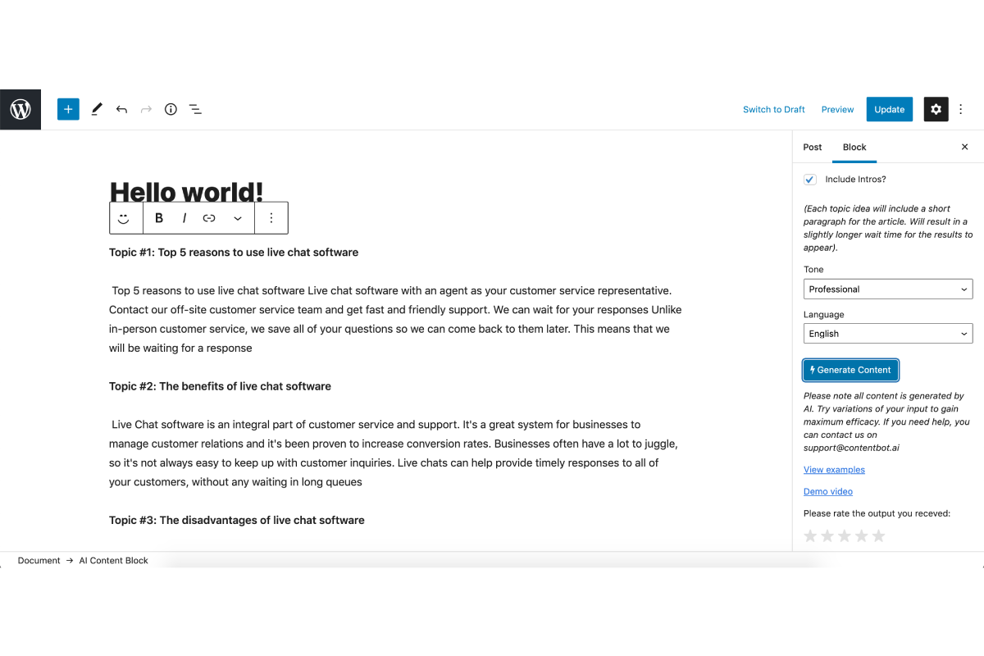Viewport: 984px width, 656px height.
Task: Select the pencil Tools icon
Action: (x=97, y=109)
